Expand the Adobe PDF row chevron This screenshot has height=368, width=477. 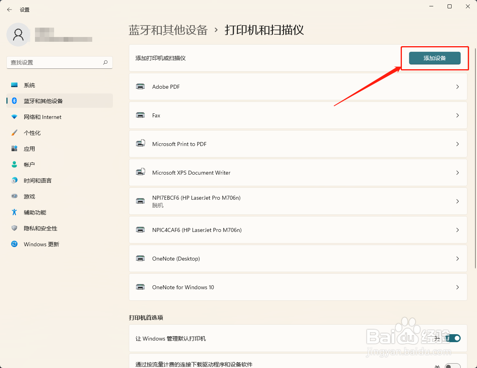[x=458, y=87]
